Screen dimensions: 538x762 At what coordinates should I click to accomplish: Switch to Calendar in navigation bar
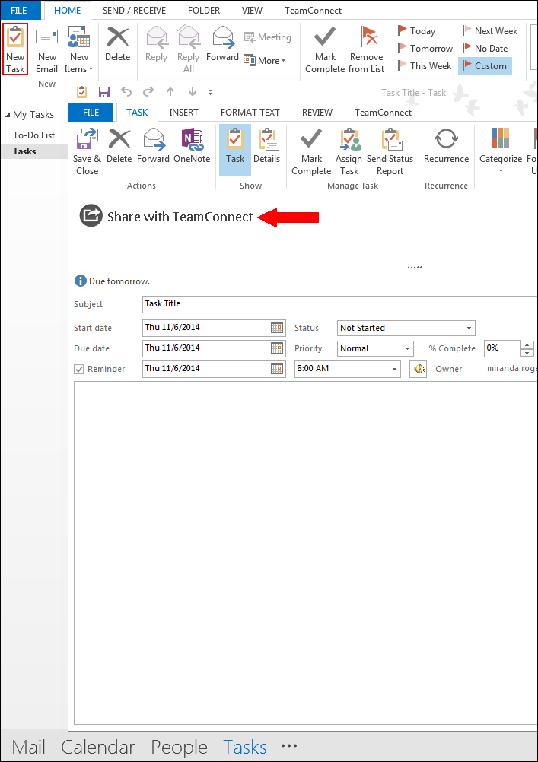coord(97,747)
